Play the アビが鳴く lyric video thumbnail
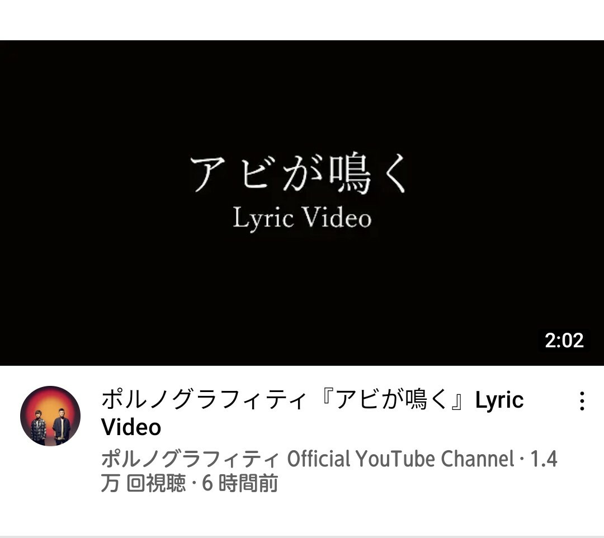 click(302, 203)
